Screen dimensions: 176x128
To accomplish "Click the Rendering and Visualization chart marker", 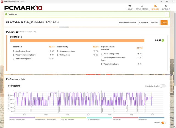I will point(145,105).
